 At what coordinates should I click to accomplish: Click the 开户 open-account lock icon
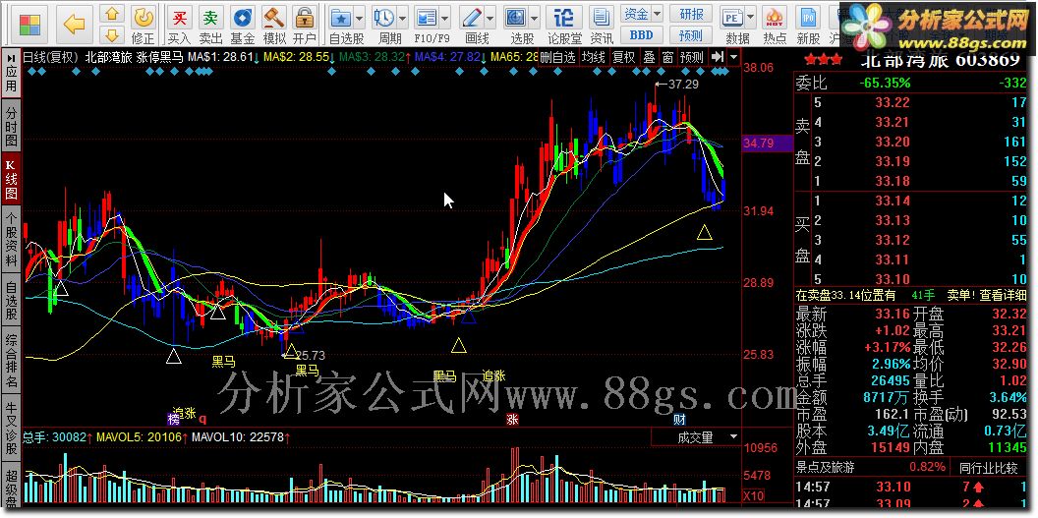[305, 25]
